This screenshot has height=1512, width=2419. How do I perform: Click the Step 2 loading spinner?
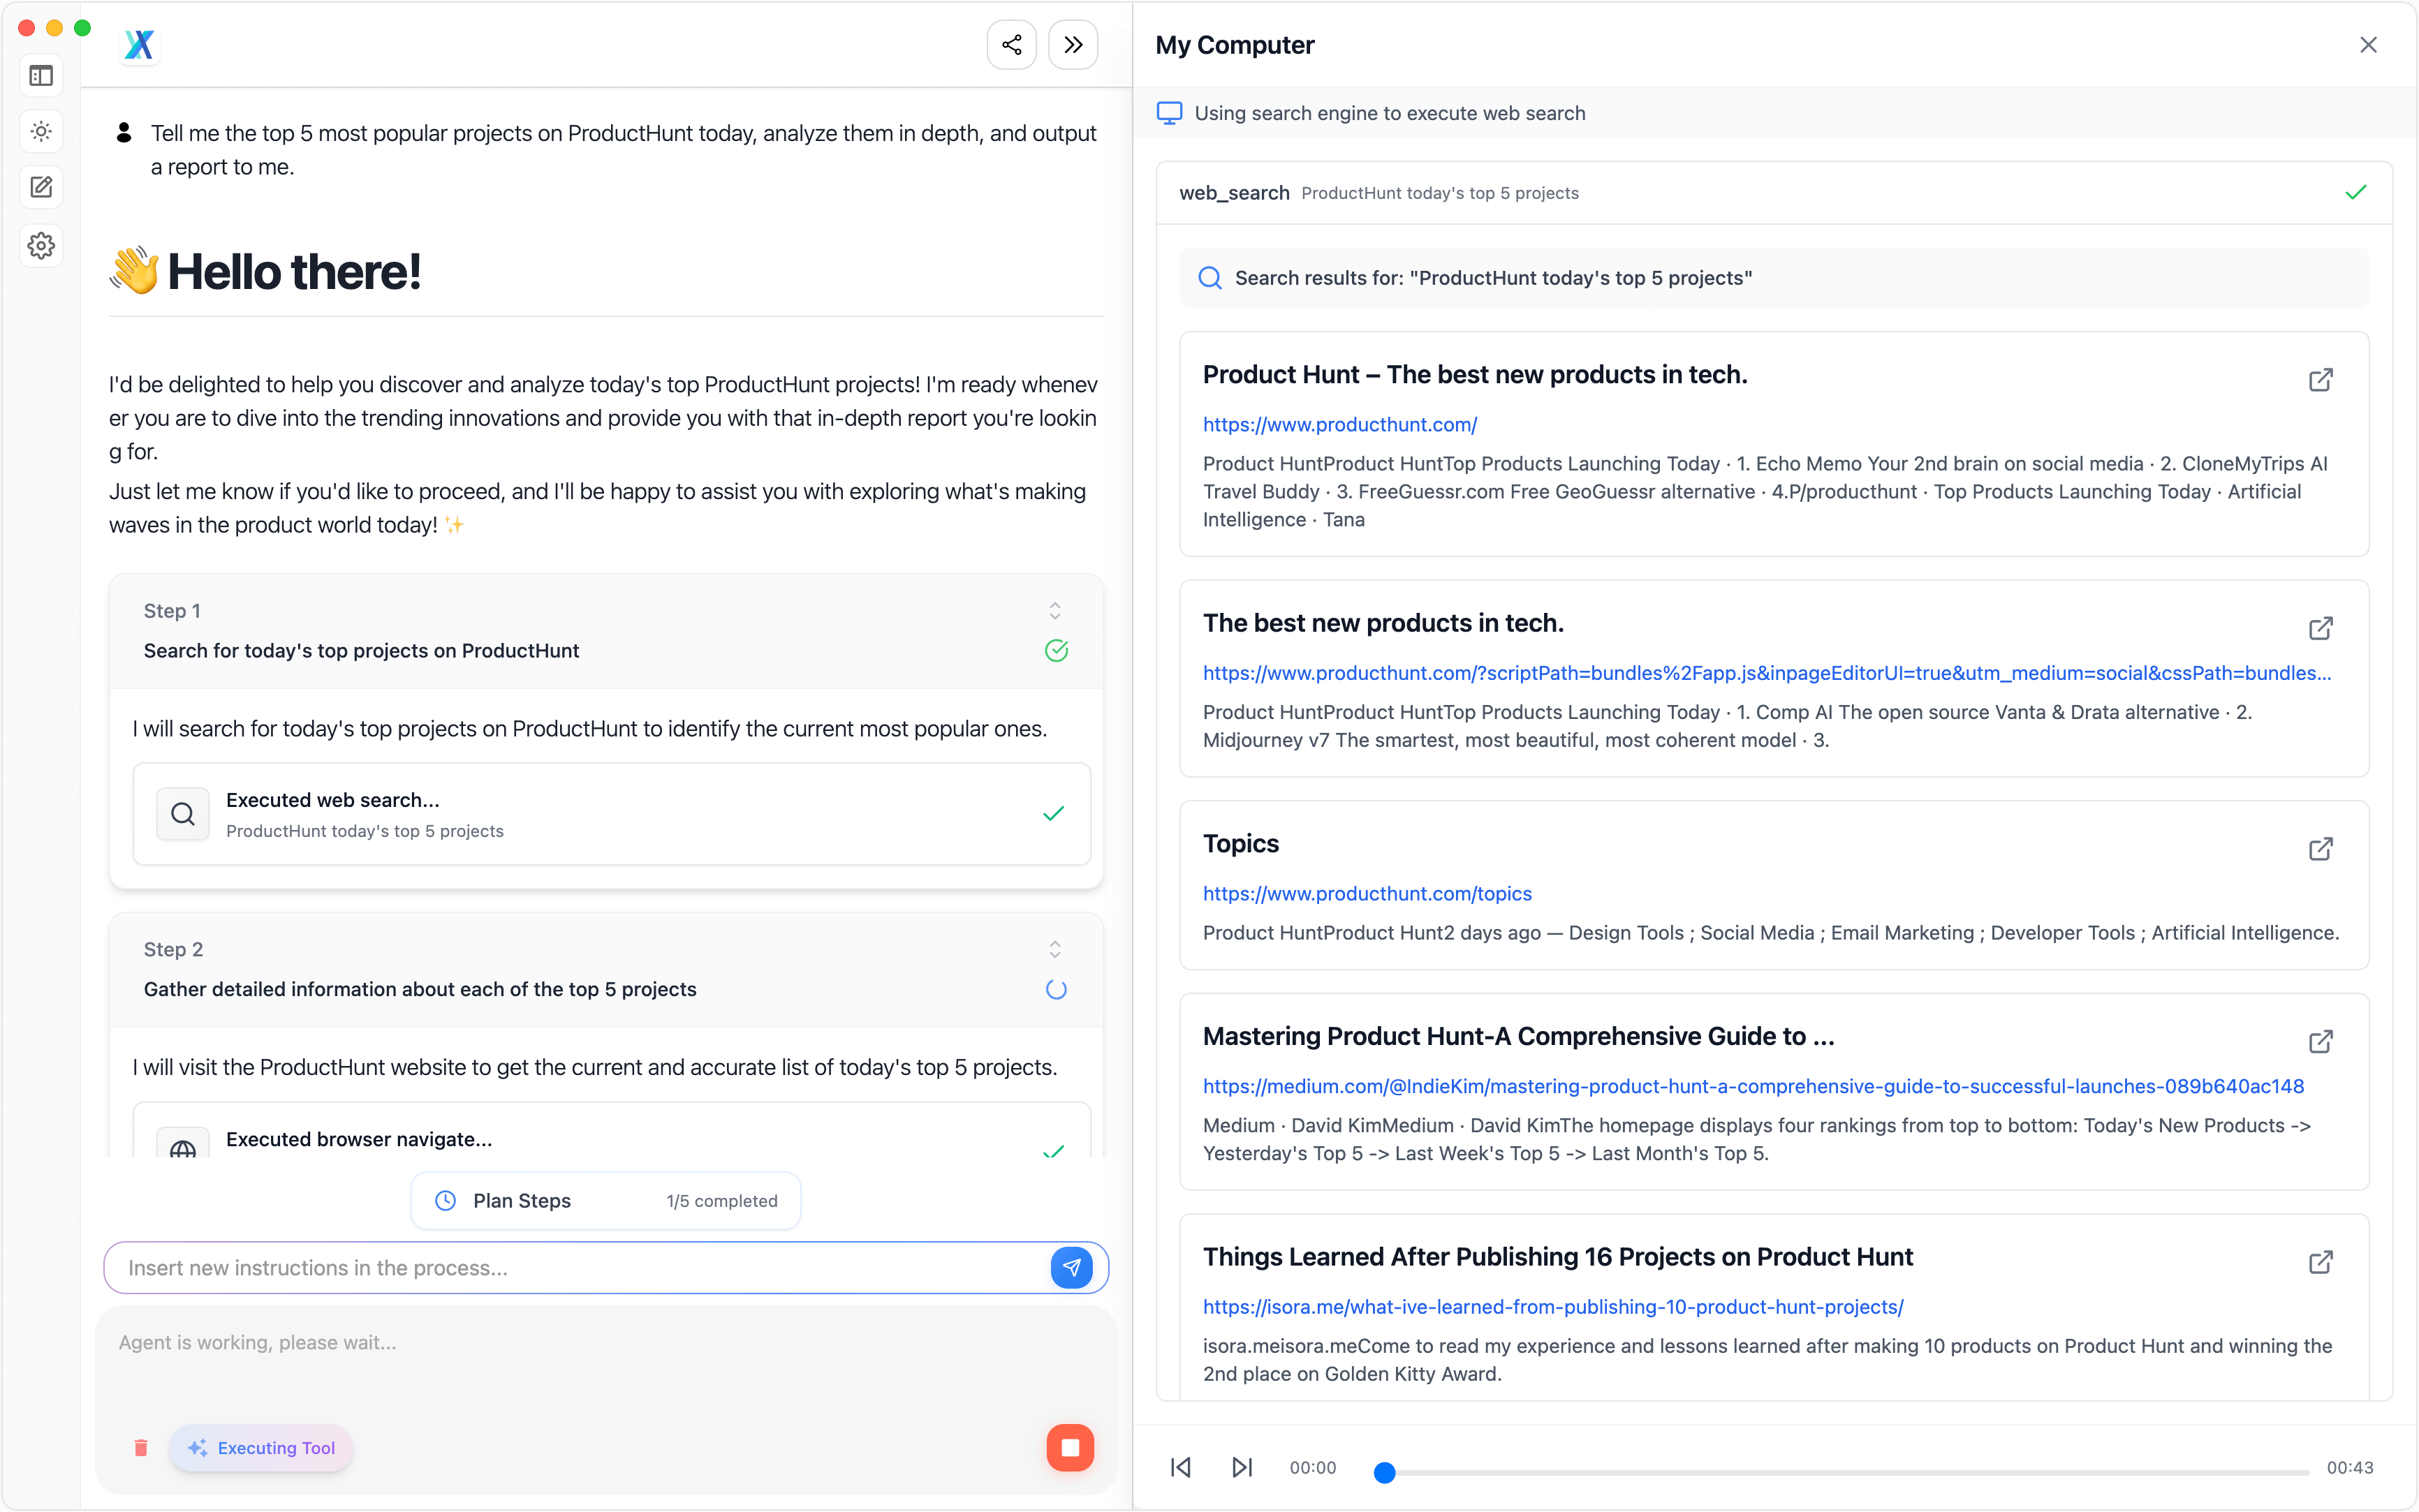[x=1055, y=989]
